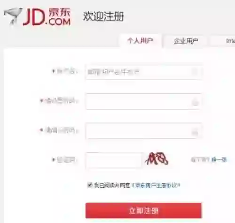Click the JD dog mascot logo
235x223 pixels.
(x=13, y=16)
